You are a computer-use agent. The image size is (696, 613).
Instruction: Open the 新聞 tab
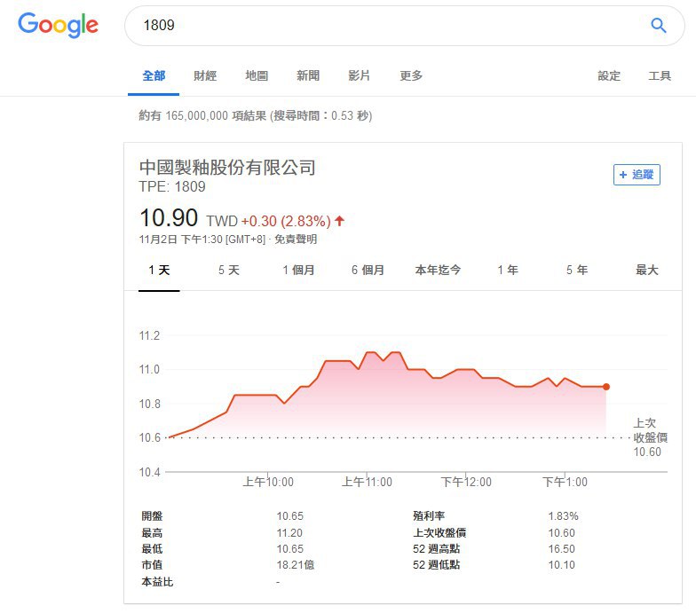[308, 76]
